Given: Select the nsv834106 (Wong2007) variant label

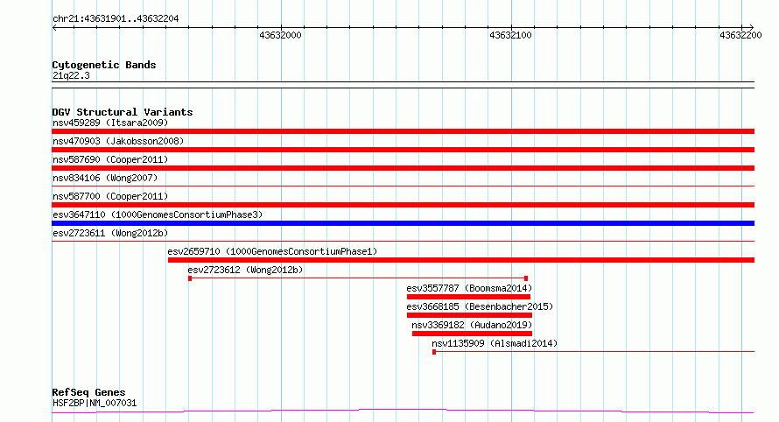Looking at the screenshot, I should 105,178.
